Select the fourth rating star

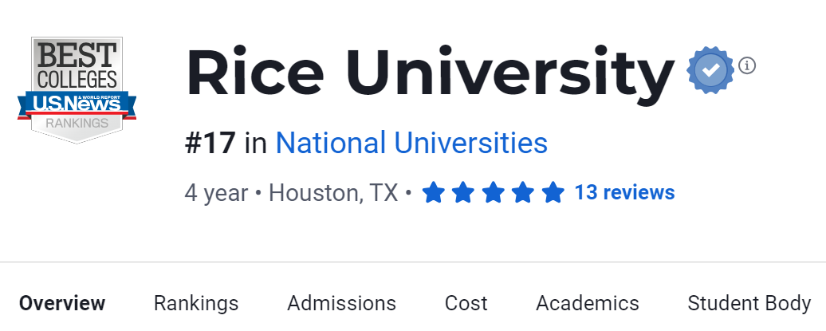pyautogui.click(x=523, y=193)
